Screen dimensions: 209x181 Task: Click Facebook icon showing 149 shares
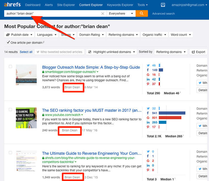point(148,70)
